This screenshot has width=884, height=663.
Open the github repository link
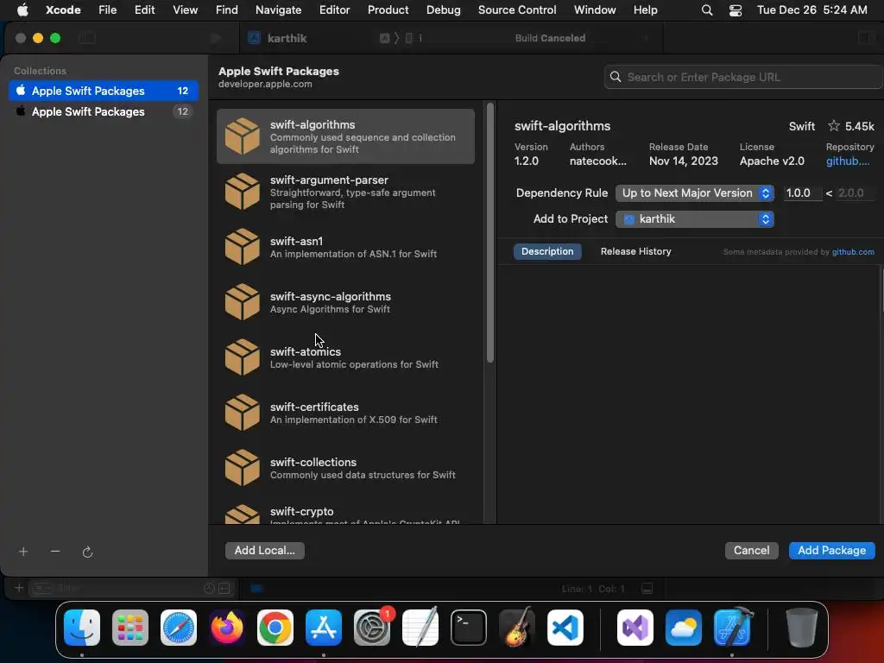848,161
